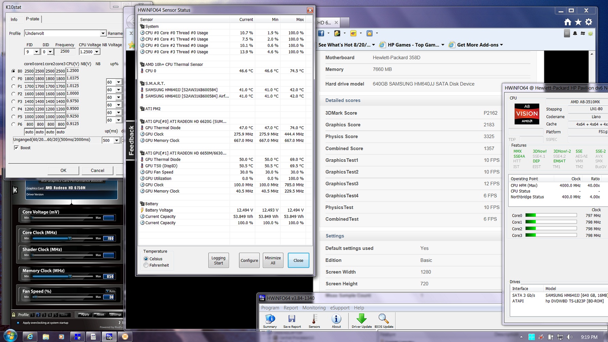Click the two-arrow swap icon in browser toolbar
Image resolution: width=608 pixels, height=342 pixels.
[x=583, y=33]
